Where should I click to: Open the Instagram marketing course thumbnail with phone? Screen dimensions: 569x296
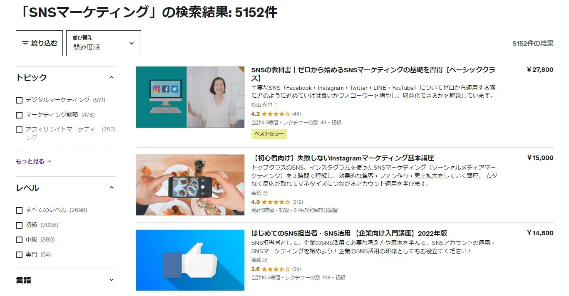tap(190, 185)
